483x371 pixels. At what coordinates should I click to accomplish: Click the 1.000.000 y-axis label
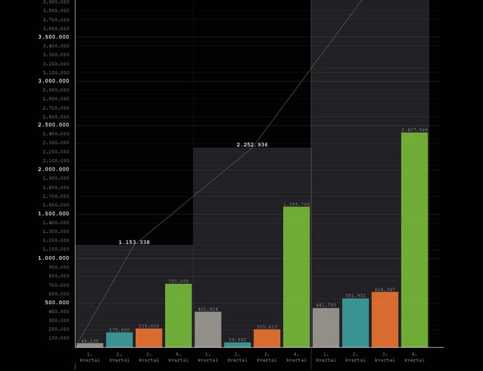point(54,258)
